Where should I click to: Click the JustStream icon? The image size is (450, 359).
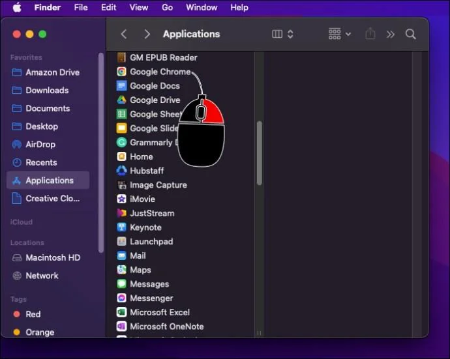coord(121,213)
